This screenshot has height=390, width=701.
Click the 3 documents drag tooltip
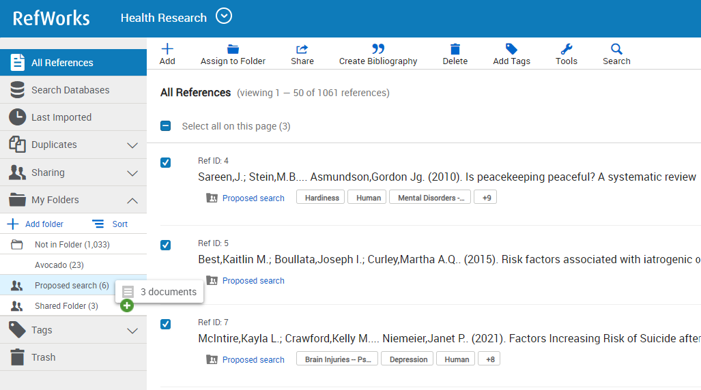pyautogui.click(x=159, y=292)
